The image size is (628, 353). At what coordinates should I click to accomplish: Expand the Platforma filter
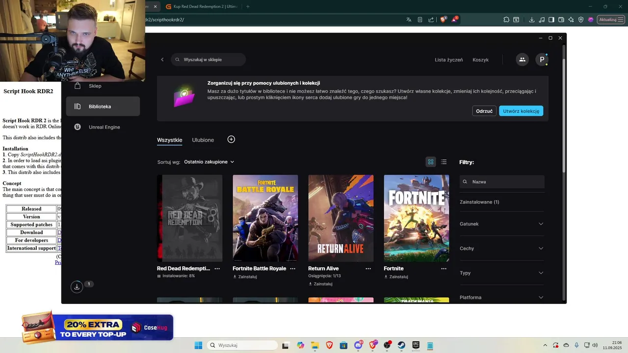click(x=502, y=297)
